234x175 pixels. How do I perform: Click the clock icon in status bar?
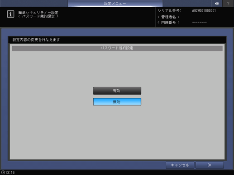pos(3,172)
